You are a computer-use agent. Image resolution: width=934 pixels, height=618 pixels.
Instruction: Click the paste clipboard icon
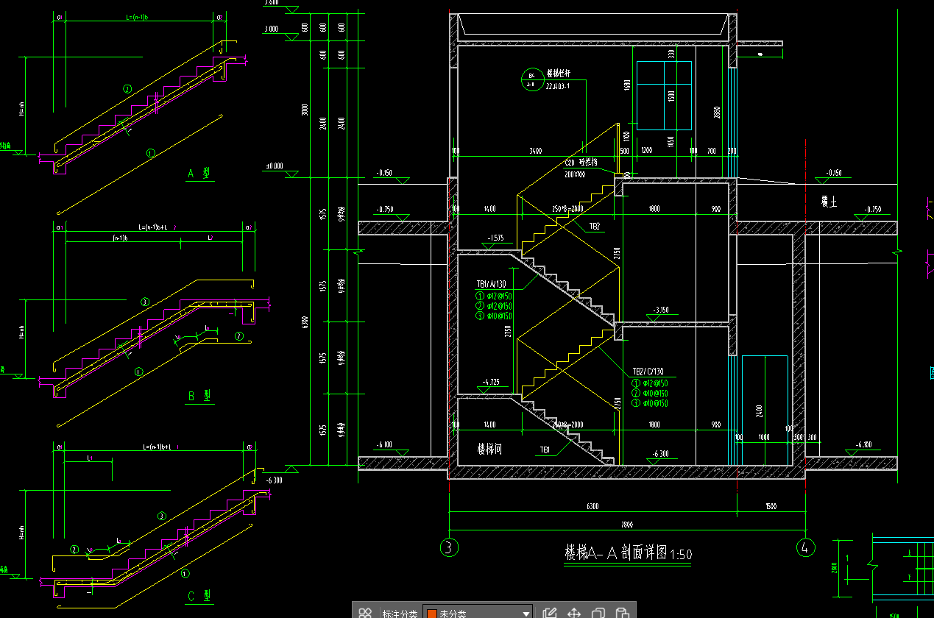622,612
